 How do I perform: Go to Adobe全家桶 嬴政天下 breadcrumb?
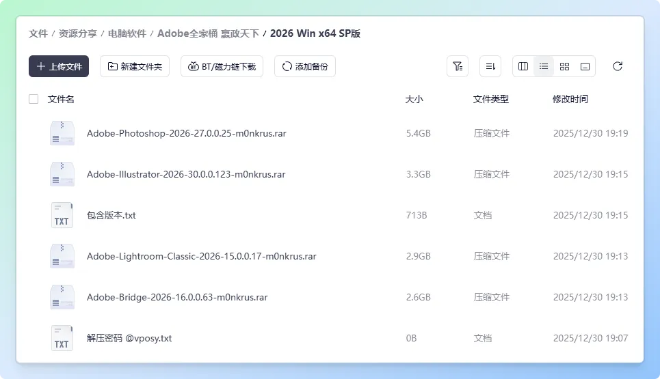click(208, 33)
